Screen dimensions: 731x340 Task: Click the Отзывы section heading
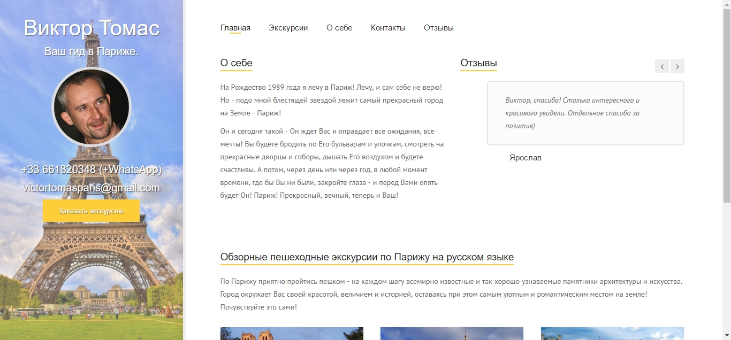pos(479,63)
